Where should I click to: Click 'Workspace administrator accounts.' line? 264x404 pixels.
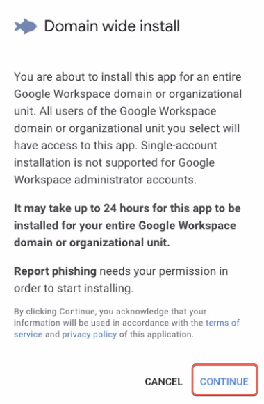click(105, 179)
